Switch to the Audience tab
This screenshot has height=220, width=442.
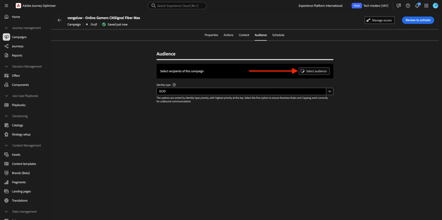260,35
